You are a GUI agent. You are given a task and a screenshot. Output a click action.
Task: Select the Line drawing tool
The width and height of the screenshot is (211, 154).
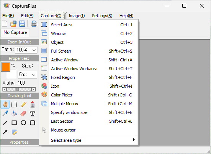(x=5, y=123)
